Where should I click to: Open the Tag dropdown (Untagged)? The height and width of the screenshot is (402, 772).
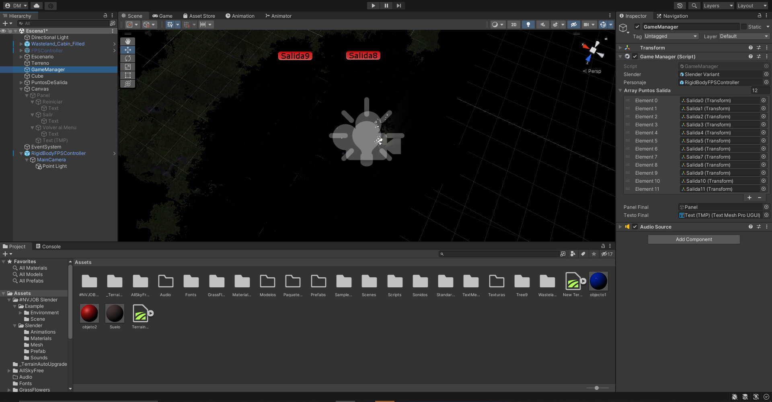click(671, 36)
